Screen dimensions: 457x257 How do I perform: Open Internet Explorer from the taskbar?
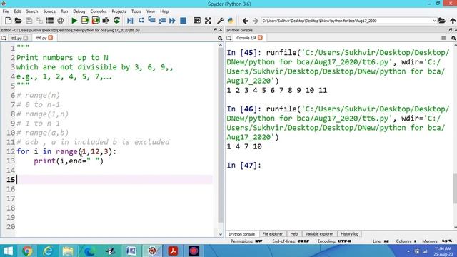(48, 251)
